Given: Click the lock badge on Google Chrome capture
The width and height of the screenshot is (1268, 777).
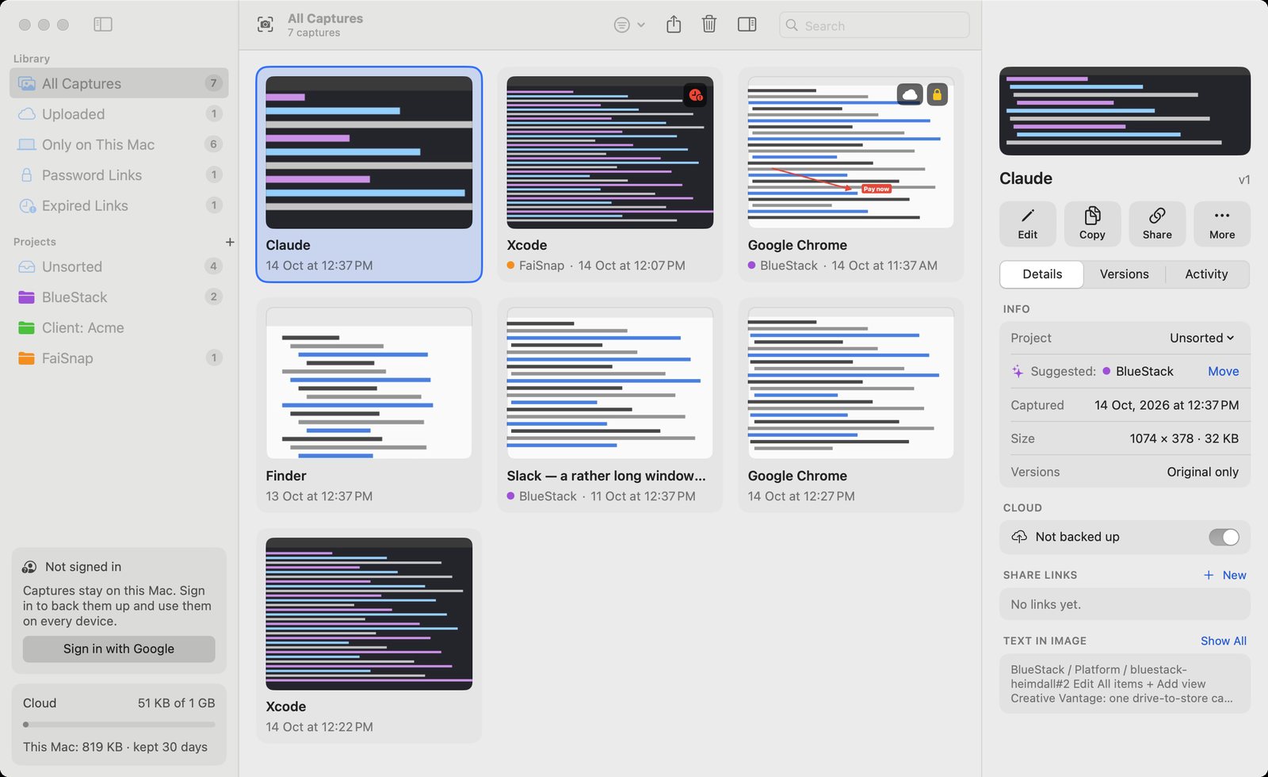Looking at the screenshot, I should 937,95.
